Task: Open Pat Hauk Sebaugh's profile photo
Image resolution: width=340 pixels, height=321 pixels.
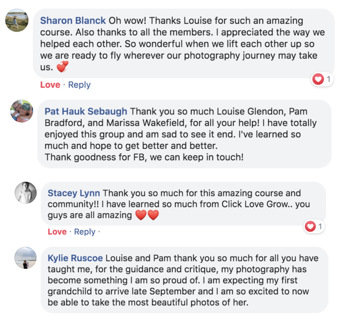Action: [22, 111]
